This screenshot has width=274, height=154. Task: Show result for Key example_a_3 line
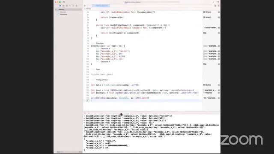(x=219, y=56)
